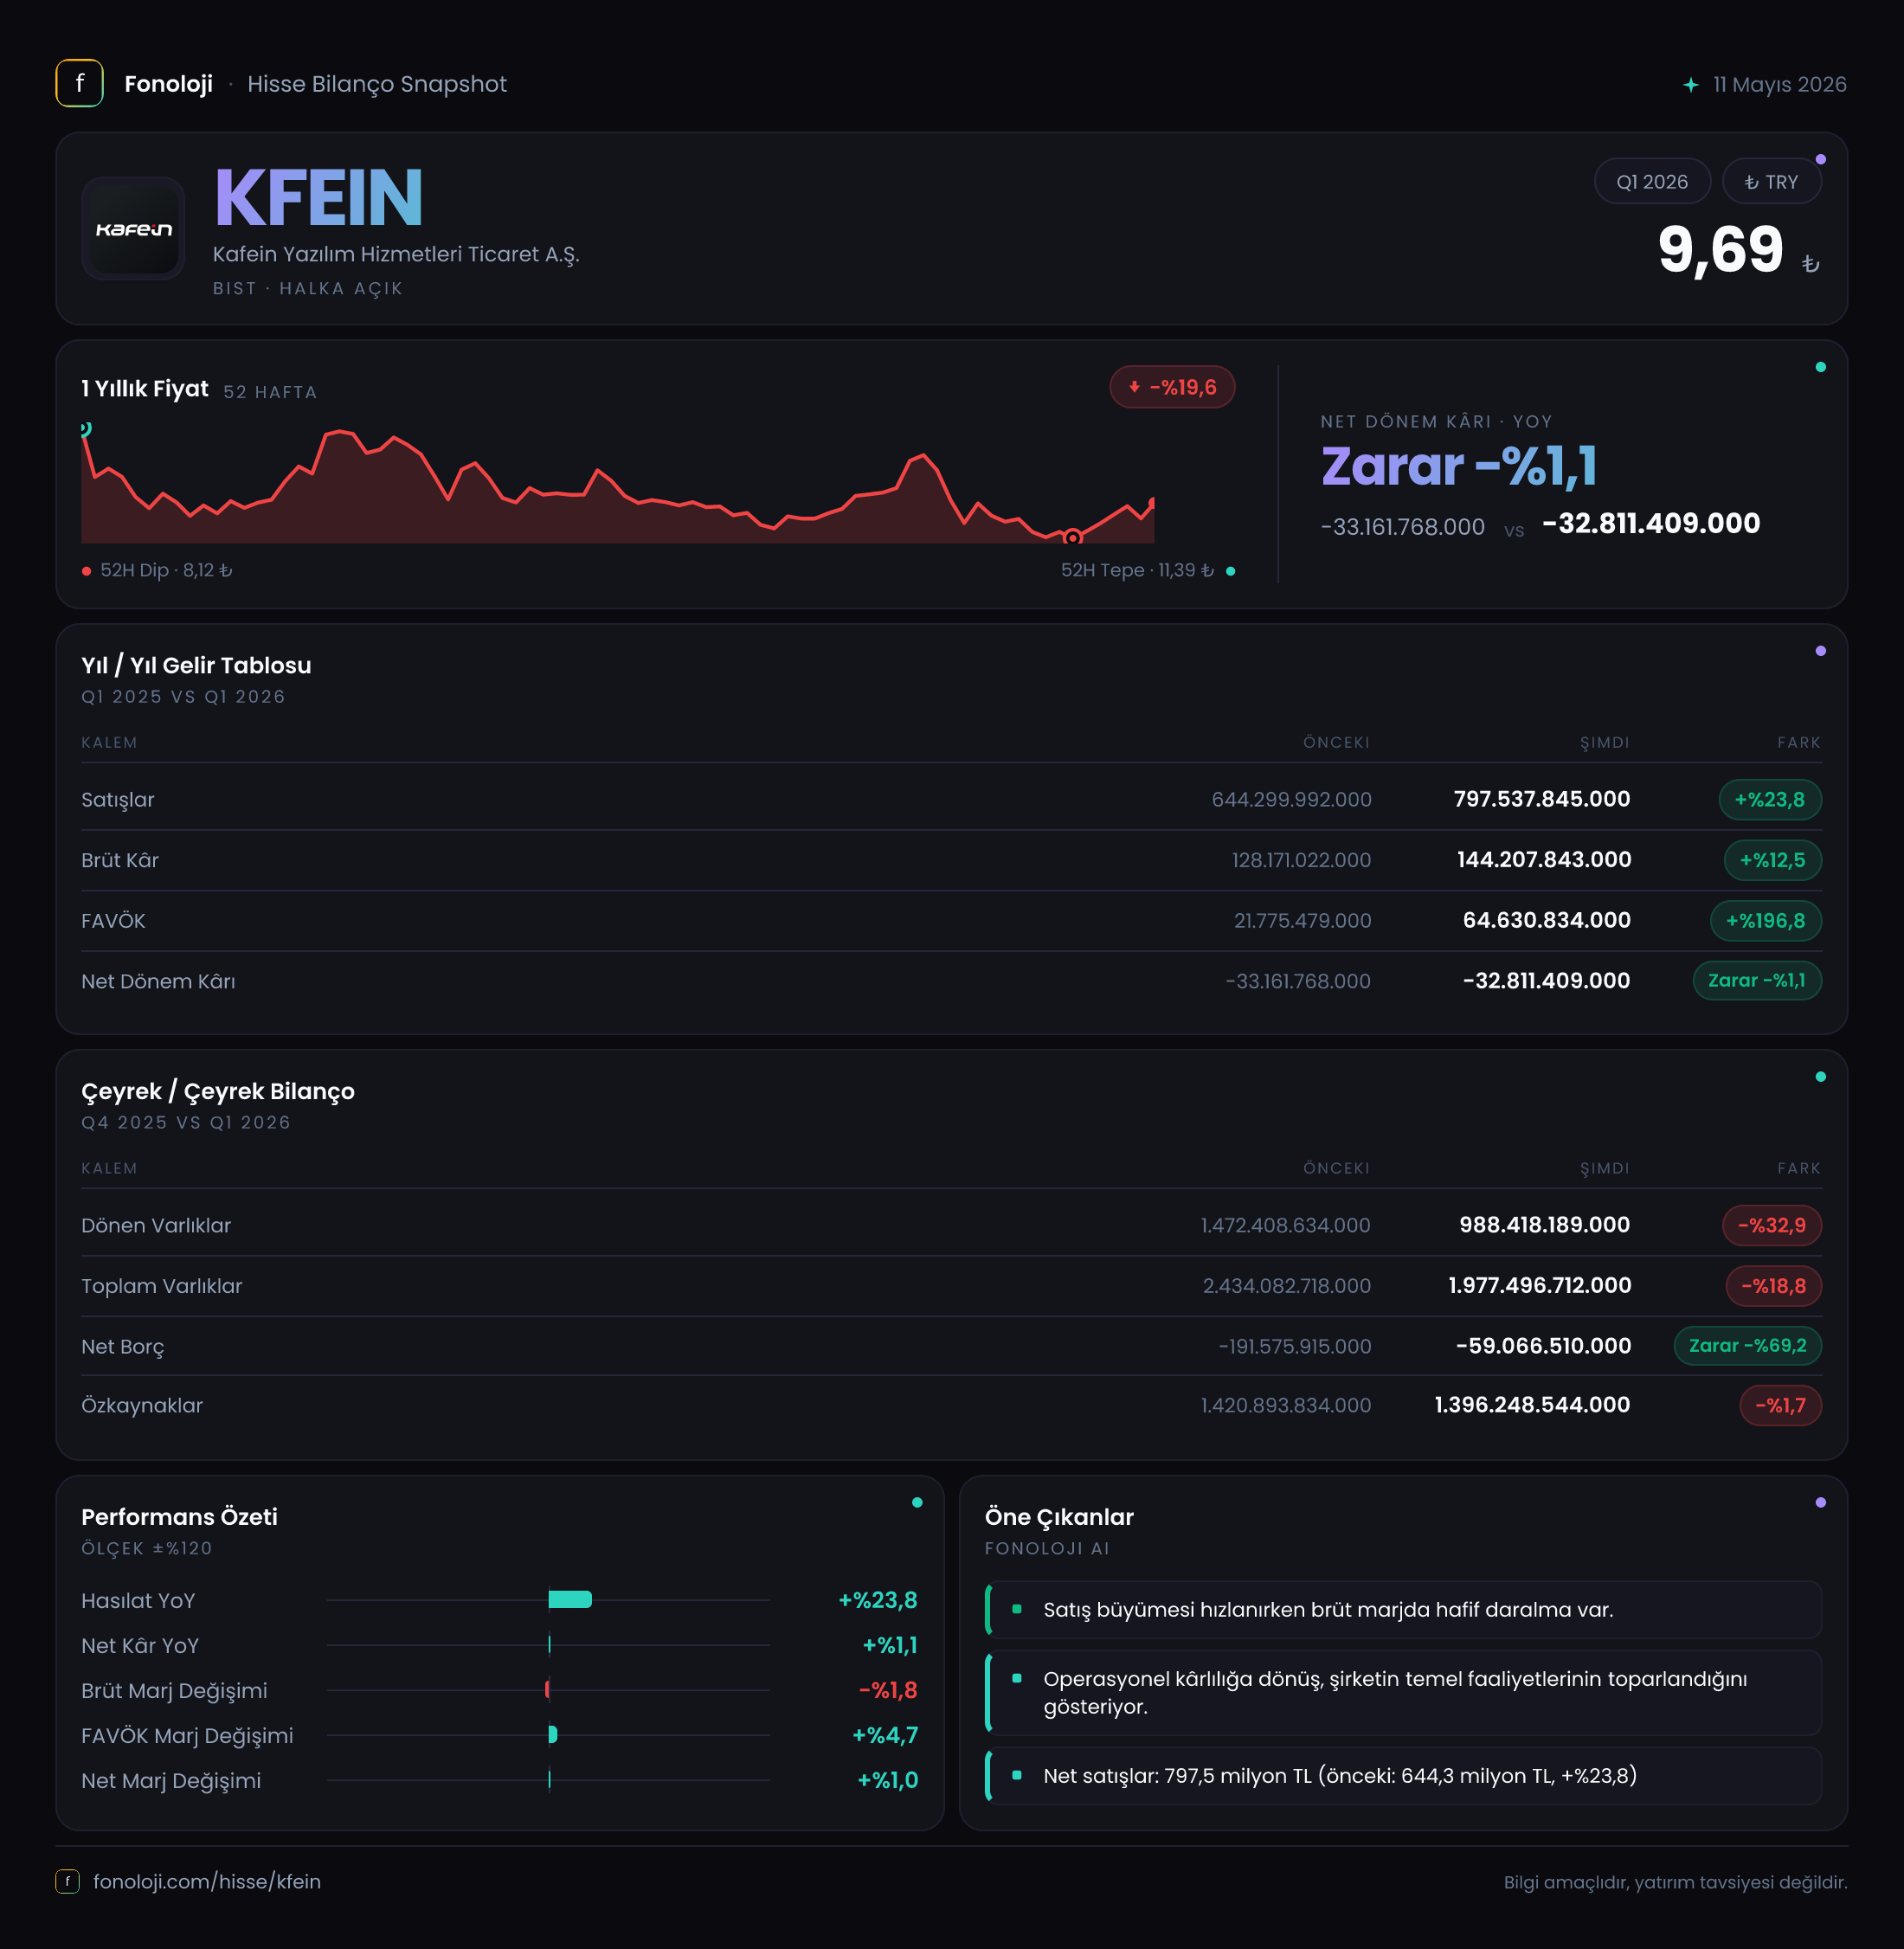The image size is (1904, 1949).
Task: Click the -%19,6 yearly price change badge
Action: 1172,387
